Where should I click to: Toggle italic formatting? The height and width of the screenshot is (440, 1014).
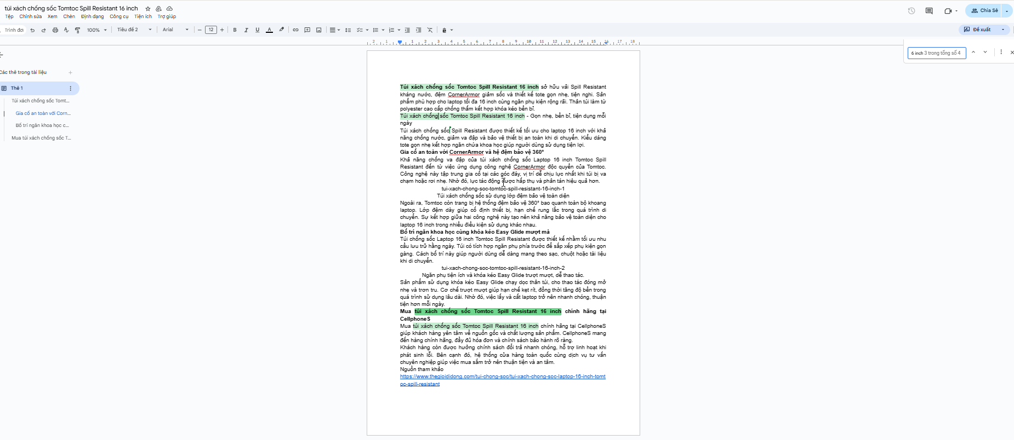click(246, 30)
